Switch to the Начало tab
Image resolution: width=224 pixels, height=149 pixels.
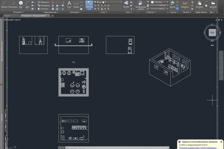click(x=7, y=16)
